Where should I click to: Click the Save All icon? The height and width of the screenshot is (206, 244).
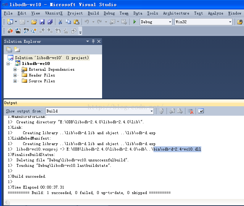tap(50, 22)
